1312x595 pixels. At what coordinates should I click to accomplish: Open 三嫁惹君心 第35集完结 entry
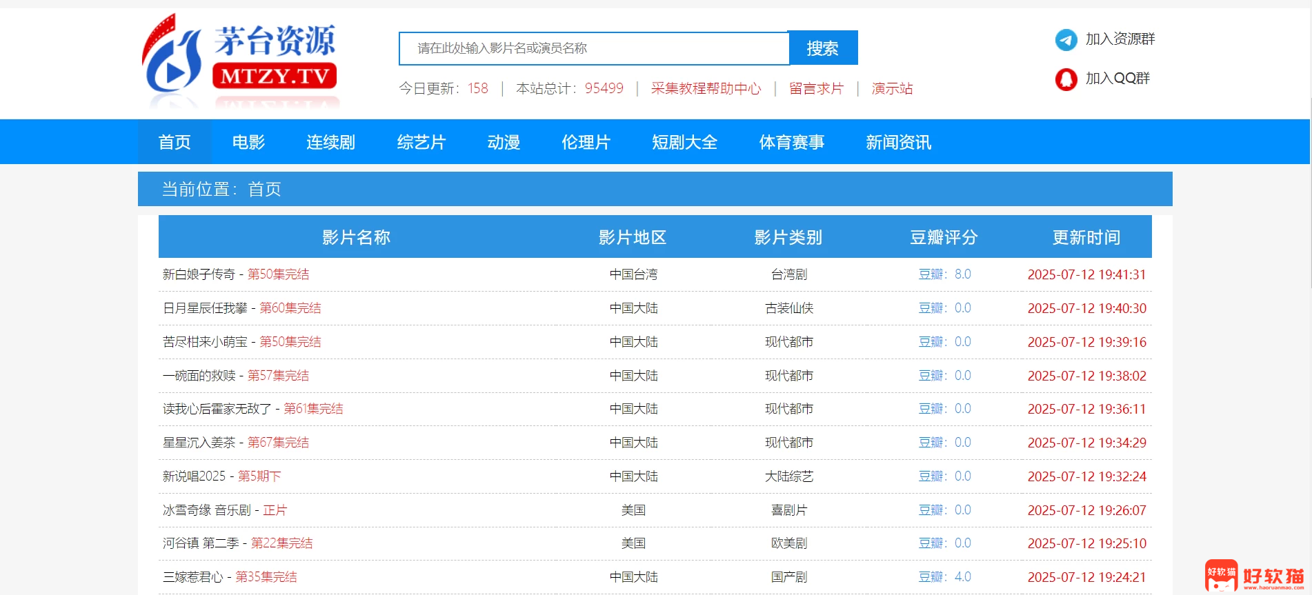[230, 577]
